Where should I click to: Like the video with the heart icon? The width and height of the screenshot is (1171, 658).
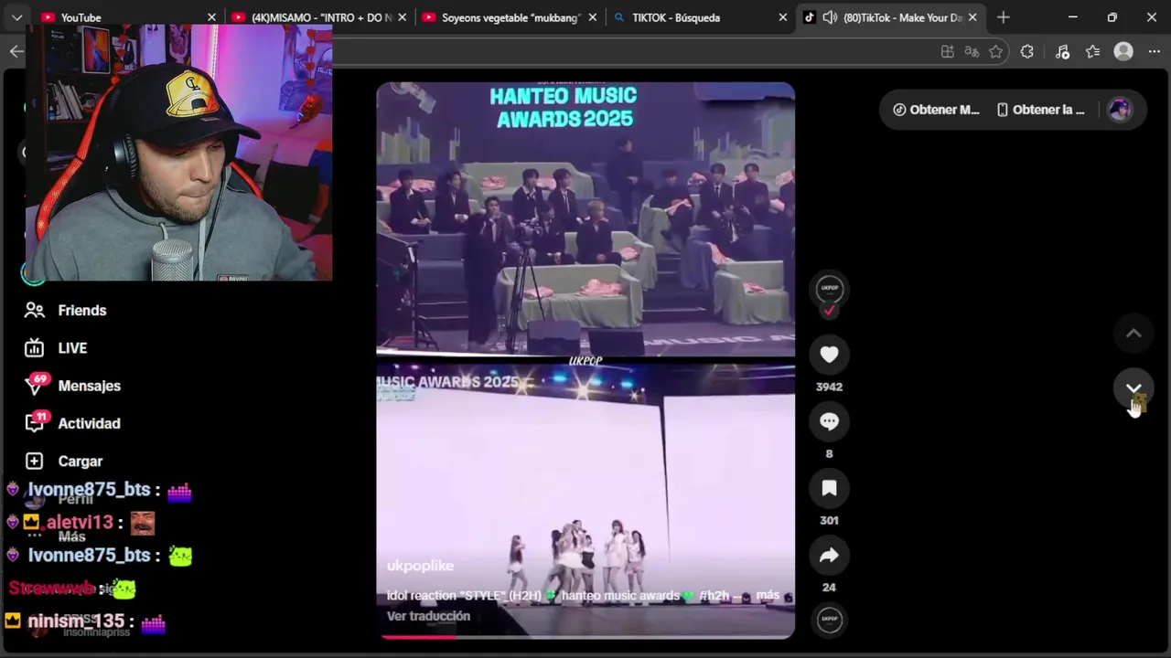(829, 355)
